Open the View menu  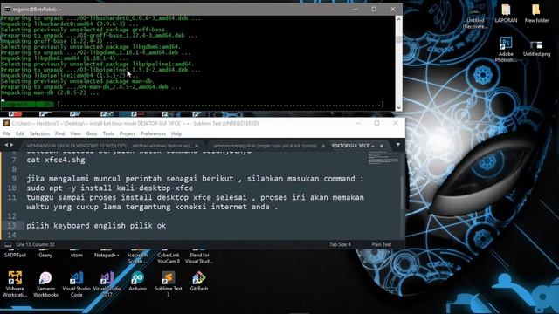pos(75,133)
